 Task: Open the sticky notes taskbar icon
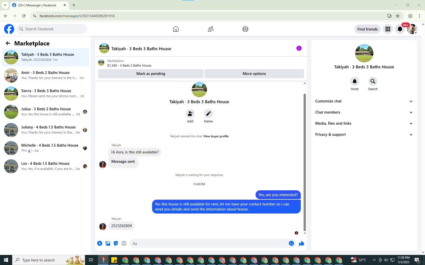(x=114, y=260)
